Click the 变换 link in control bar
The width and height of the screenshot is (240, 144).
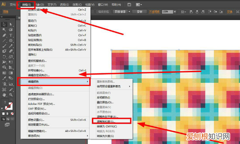click(x=230, y=12)
